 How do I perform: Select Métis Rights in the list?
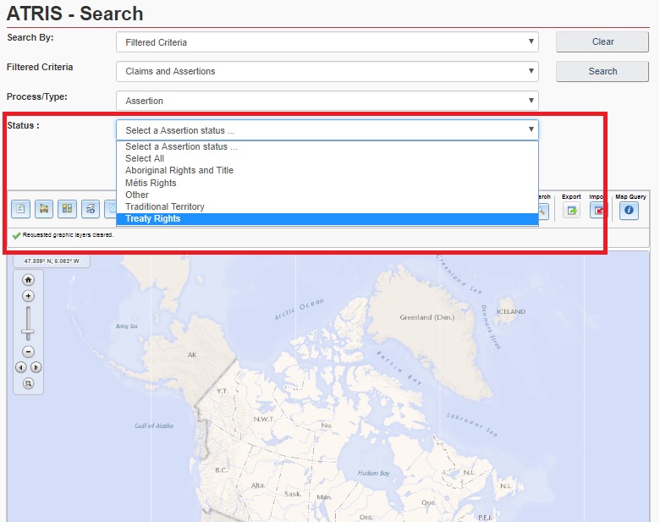coord(151,183)
